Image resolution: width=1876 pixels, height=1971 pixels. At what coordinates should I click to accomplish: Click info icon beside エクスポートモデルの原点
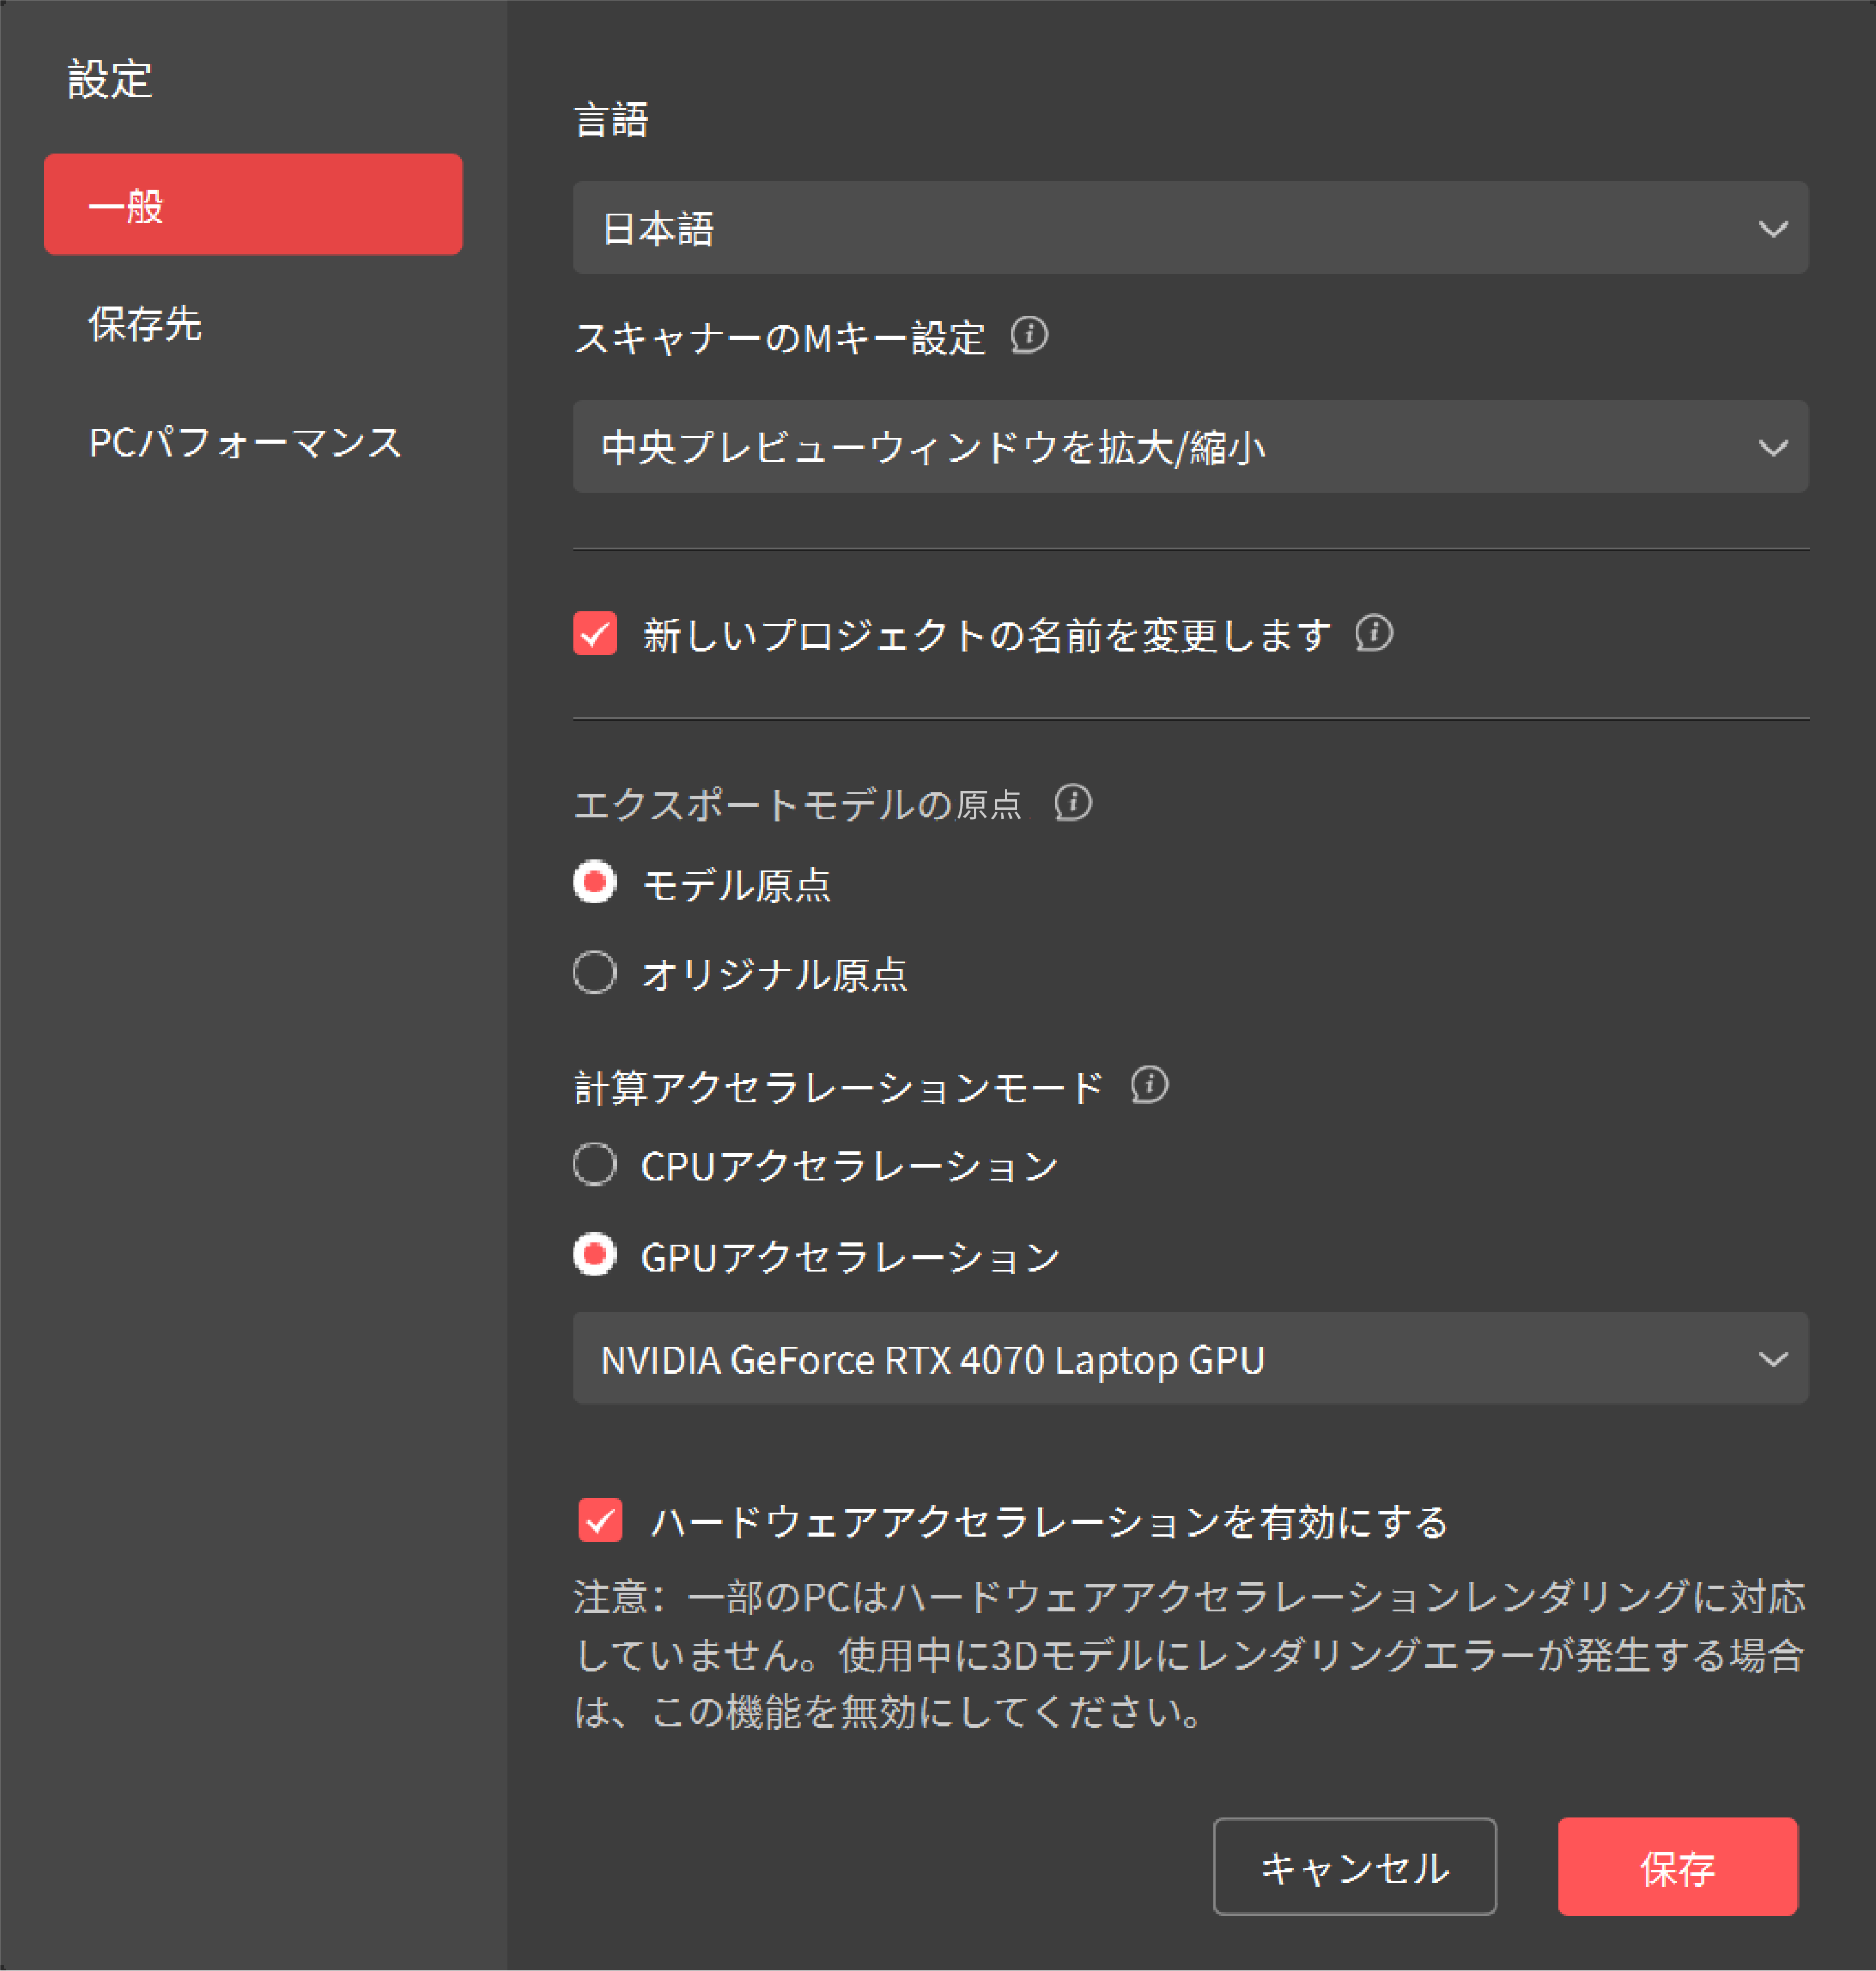point(1073,802)
